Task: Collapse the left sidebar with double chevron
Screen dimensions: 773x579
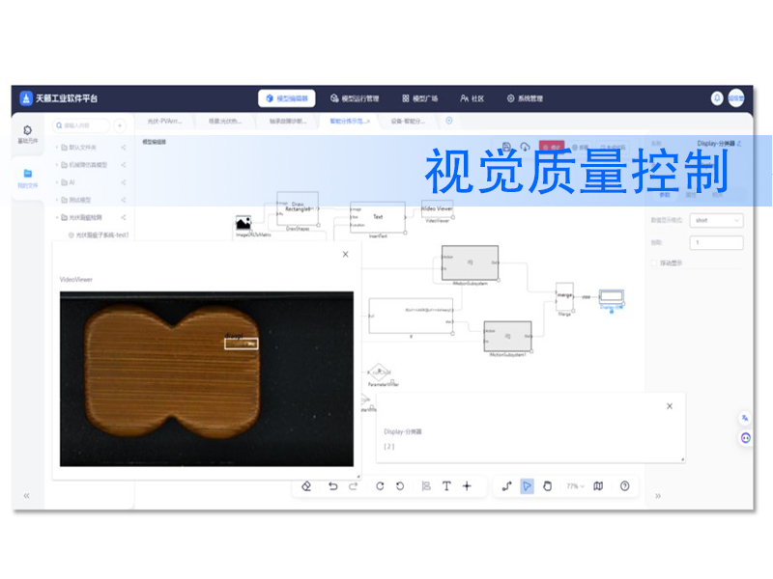Action: (x=27, y=495)
